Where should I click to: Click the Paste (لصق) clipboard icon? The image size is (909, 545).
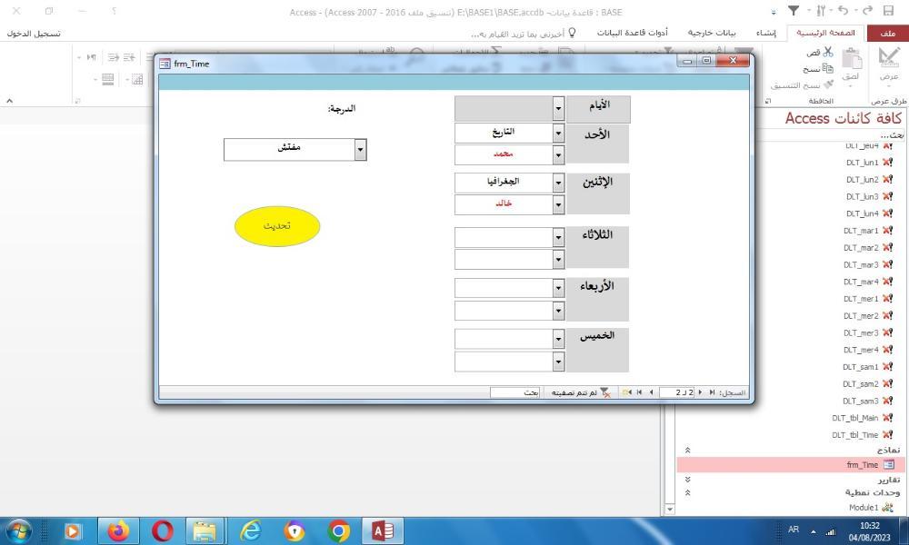point(852,59)
